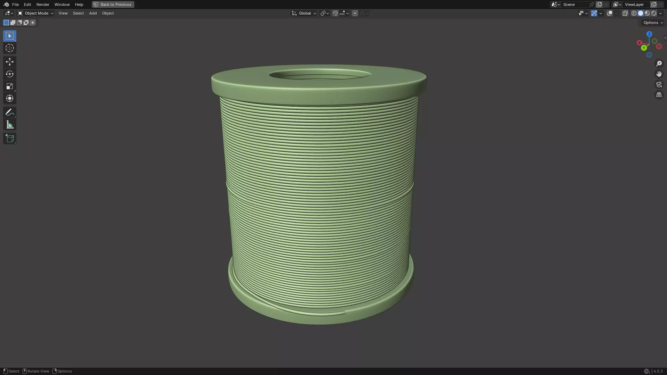667x375 pixels.
Task: Open the File menu
Action: click(15, 5)
